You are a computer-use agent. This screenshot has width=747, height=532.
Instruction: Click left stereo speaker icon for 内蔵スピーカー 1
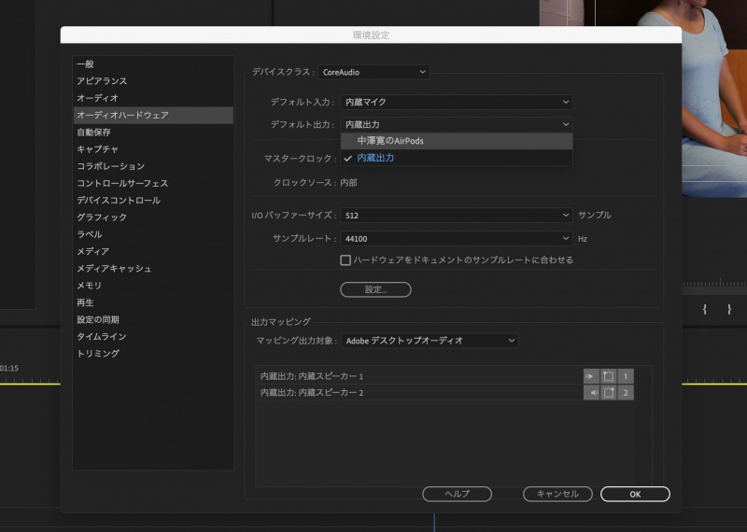click(591, 376)
